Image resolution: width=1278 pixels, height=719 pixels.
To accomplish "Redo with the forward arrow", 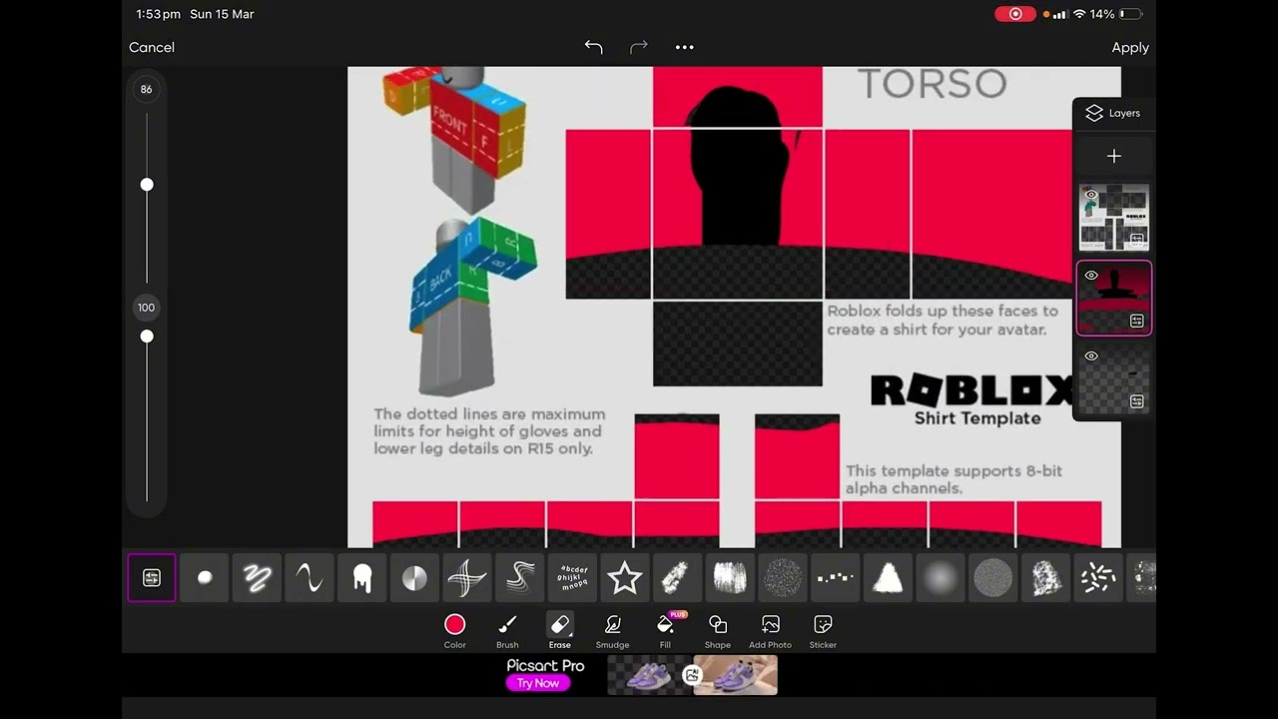I will (639, 47).
